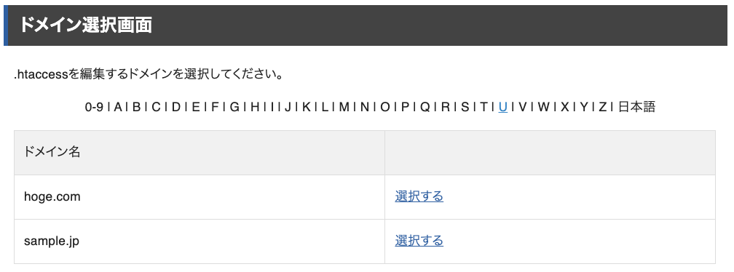734x272 pixels.
Task: Click the ドメイン選択画面 page heading
Action: click(x=86, y=25)
